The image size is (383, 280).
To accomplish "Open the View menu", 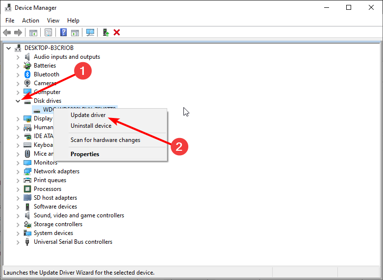I will (x=53, y=21).
